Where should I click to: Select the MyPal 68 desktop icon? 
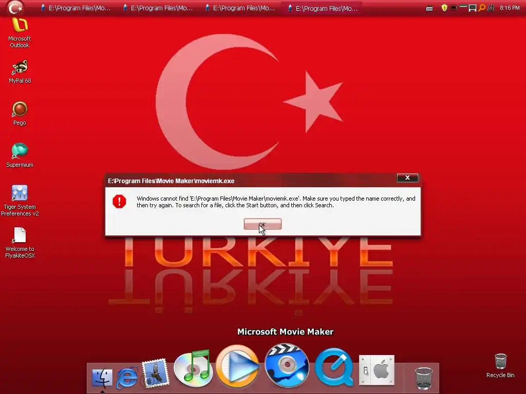point(20,71)
